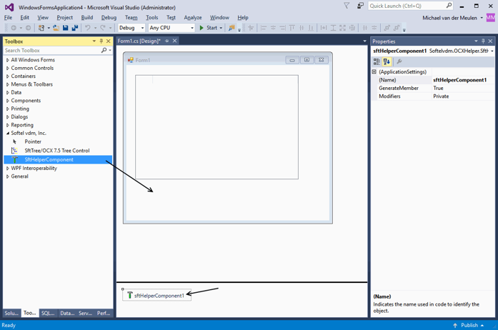Viewport: 498px width, 330px height.
Task: Open the Project menu
Action: [65, 17]
